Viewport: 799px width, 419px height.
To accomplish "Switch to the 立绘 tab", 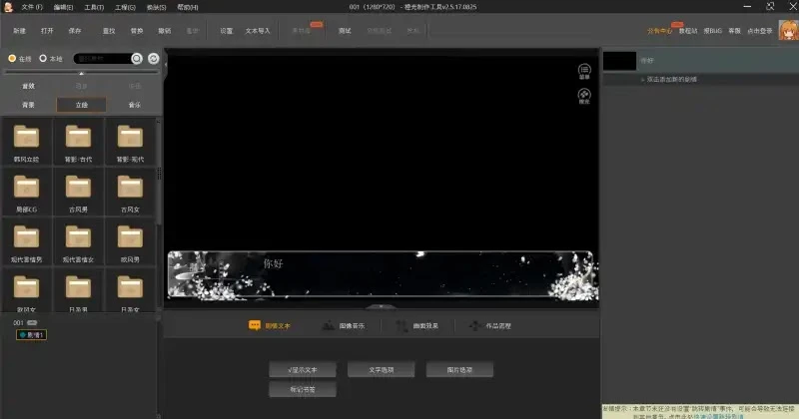I will tap(82, 105).
